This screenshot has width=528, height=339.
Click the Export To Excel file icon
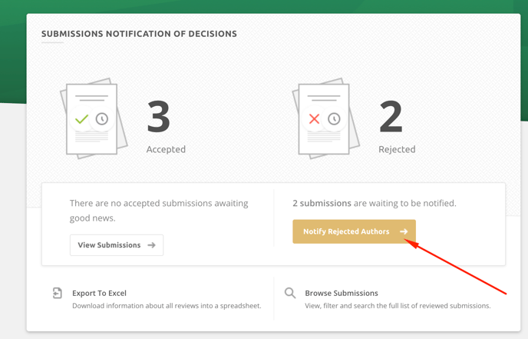click(58, 293)
